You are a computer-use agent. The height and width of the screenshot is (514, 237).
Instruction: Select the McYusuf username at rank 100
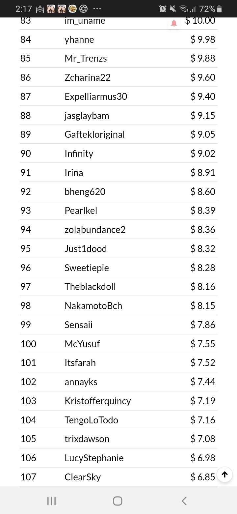[82, 344]
